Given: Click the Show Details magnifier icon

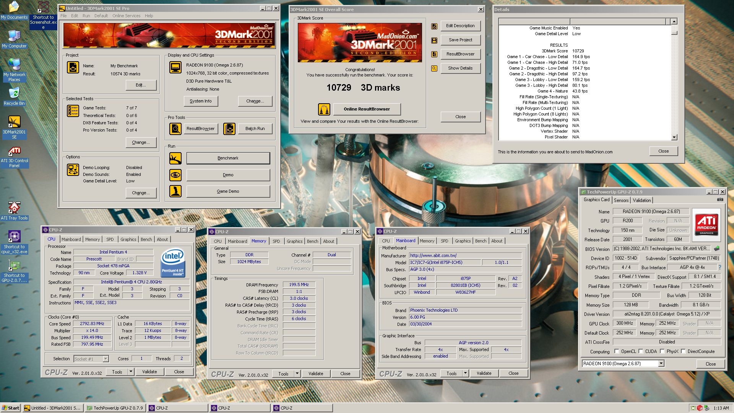Looking at the screenshot, I should (434, 68).
